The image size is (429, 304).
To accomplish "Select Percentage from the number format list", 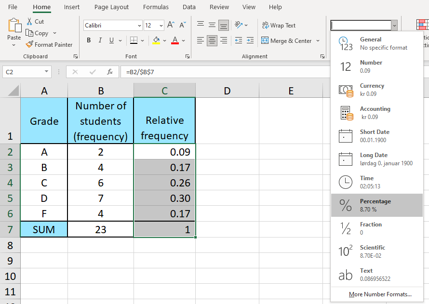I will [376, 205].
